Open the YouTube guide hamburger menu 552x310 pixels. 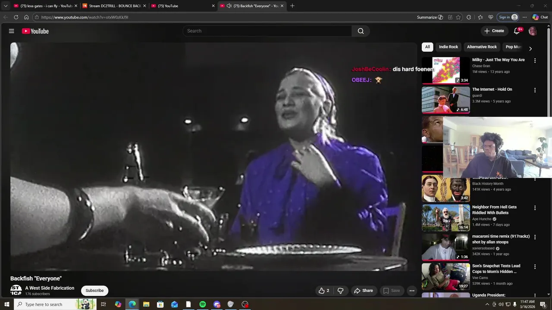click(12, 31)
